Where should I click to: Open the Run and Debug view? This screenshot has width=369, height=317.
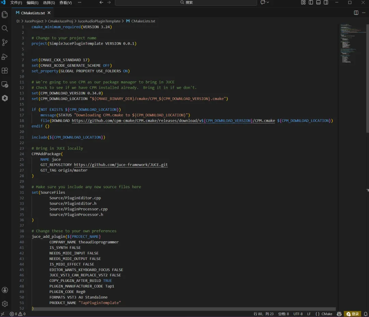(x=5, y=56)
